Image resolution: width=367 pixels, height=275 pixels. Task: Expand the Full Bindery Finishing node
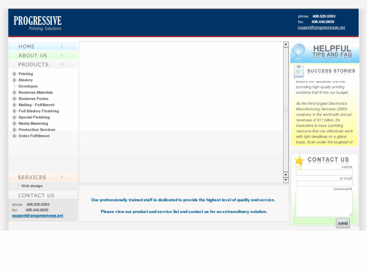point(14,111)
